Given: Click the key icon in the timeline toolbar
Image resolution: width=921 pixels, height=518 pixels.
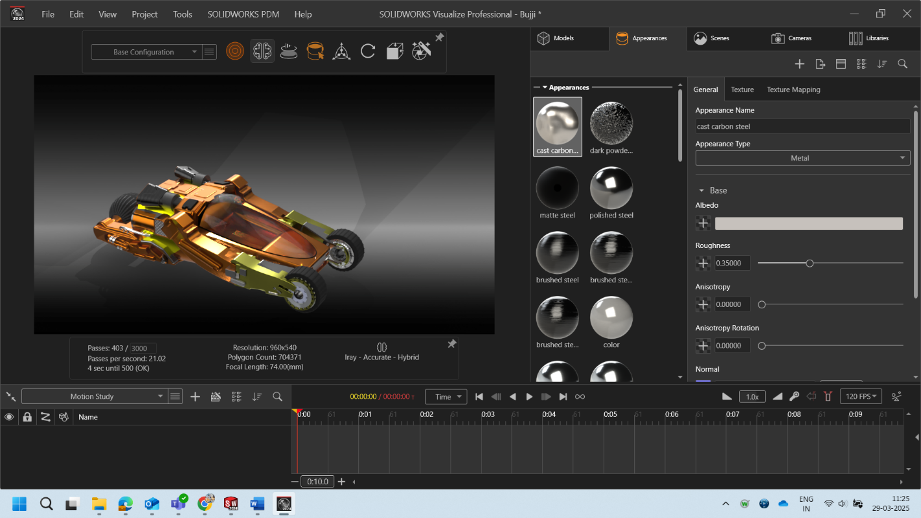Looking at the screenshot, I should point(794,396).
